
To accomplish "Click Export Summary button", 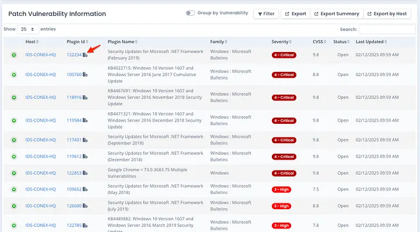I will tap(337, 13).
